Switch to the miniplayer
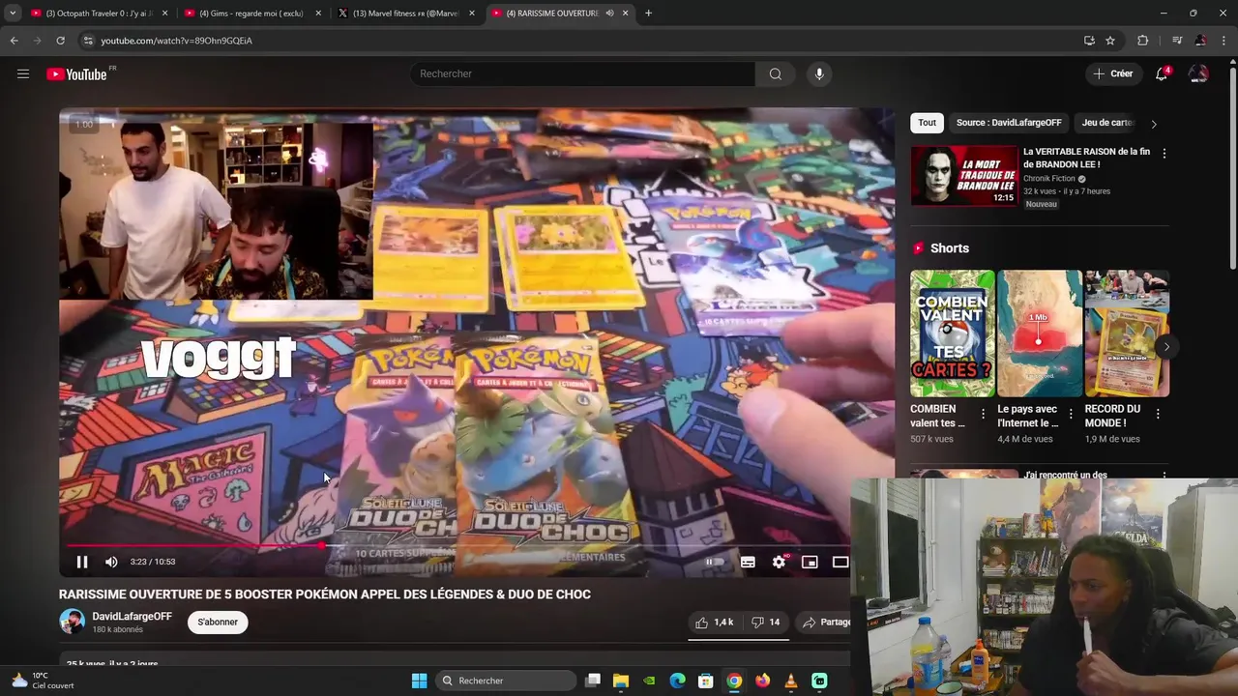Viewport: 1238px width, 696px height. (x=810, y=562)
